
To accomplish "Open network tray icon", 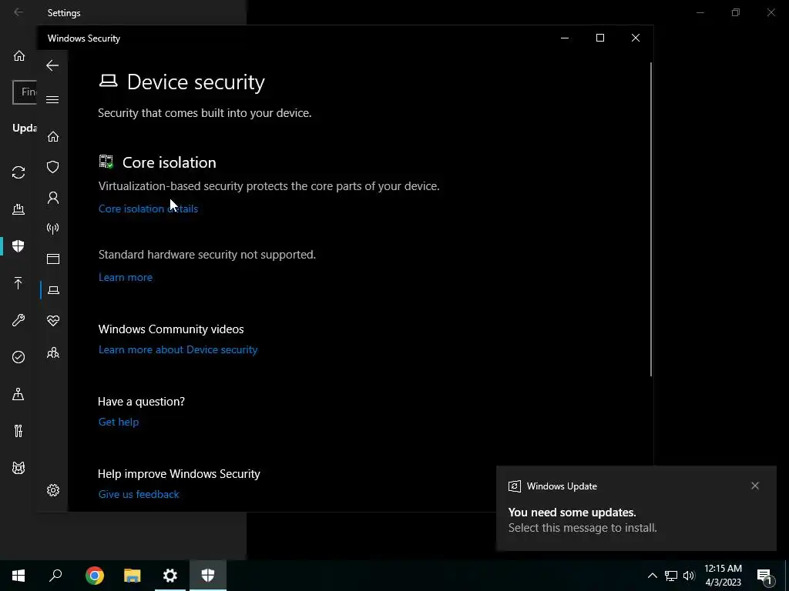I will tap(671, 576).
